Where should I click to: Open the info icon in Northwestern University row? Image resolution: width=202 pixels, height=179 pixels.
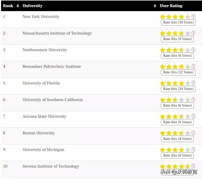pyautogui.click(x=194, y=50)
